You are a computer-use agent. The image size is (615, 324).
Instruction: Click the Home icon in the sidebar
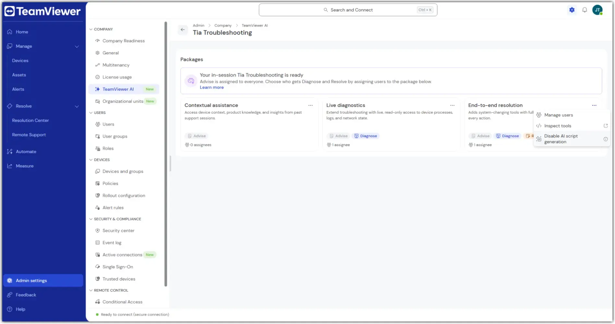coord(10,32)
